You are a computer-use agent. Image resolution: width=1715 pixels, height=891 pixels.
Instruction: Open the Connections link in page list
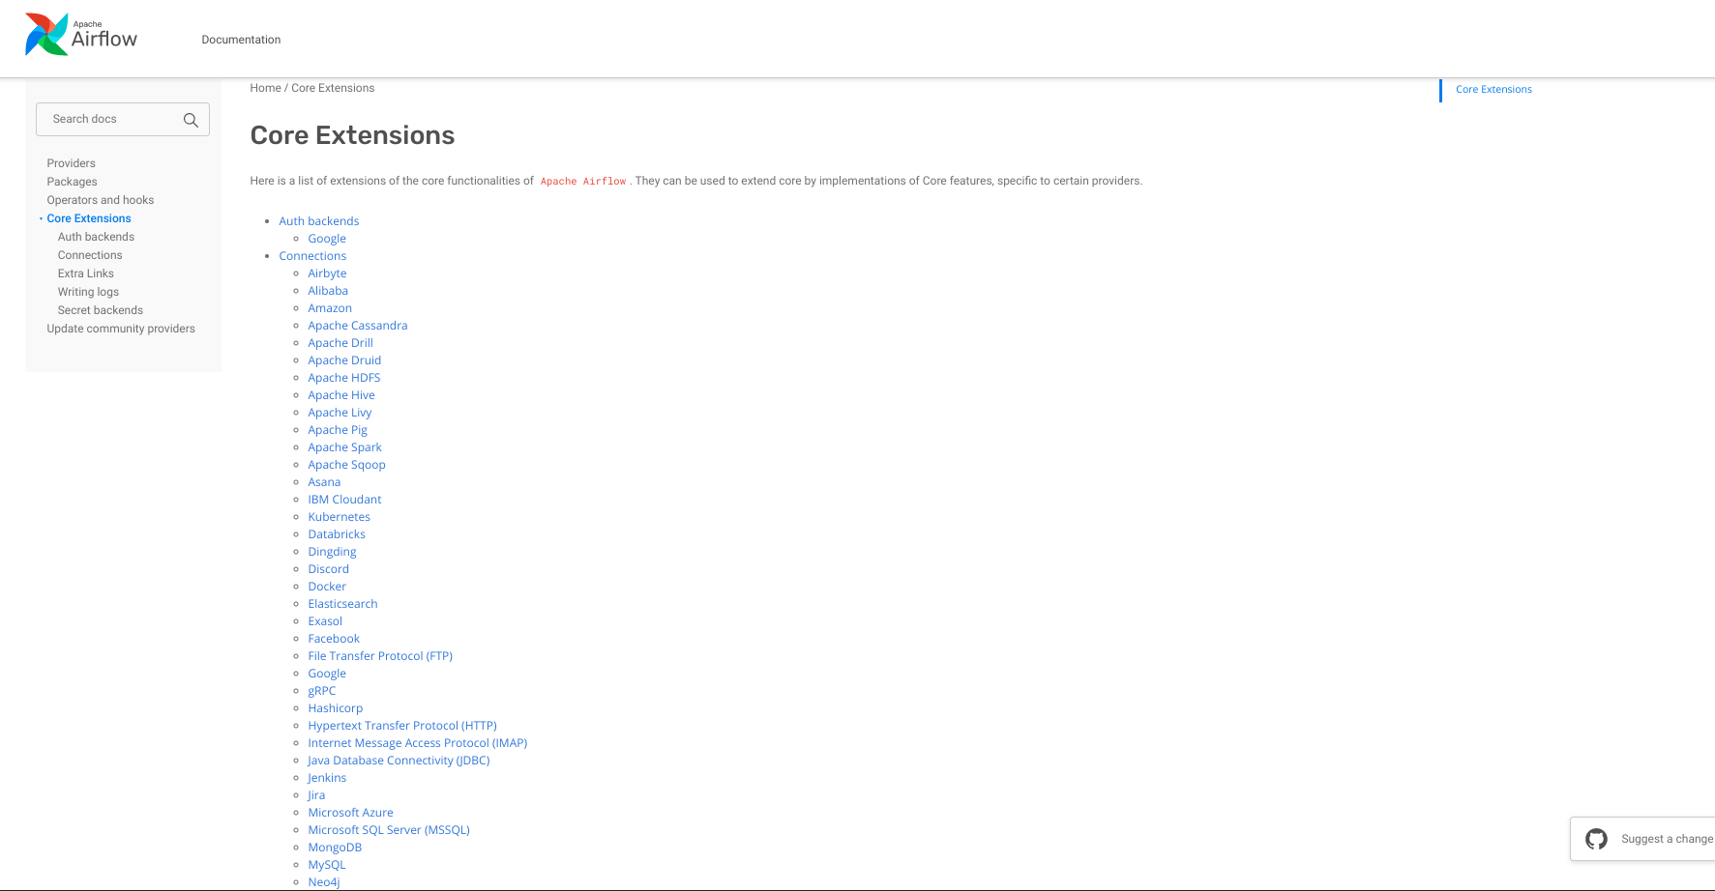pyautogui.click(x=312, y=256)
